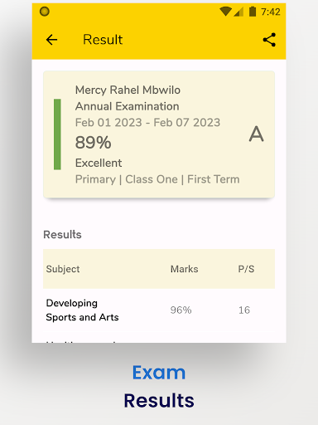Tap the P/S column header
Viewport: 318px width, 425px height.
point(246,269)
